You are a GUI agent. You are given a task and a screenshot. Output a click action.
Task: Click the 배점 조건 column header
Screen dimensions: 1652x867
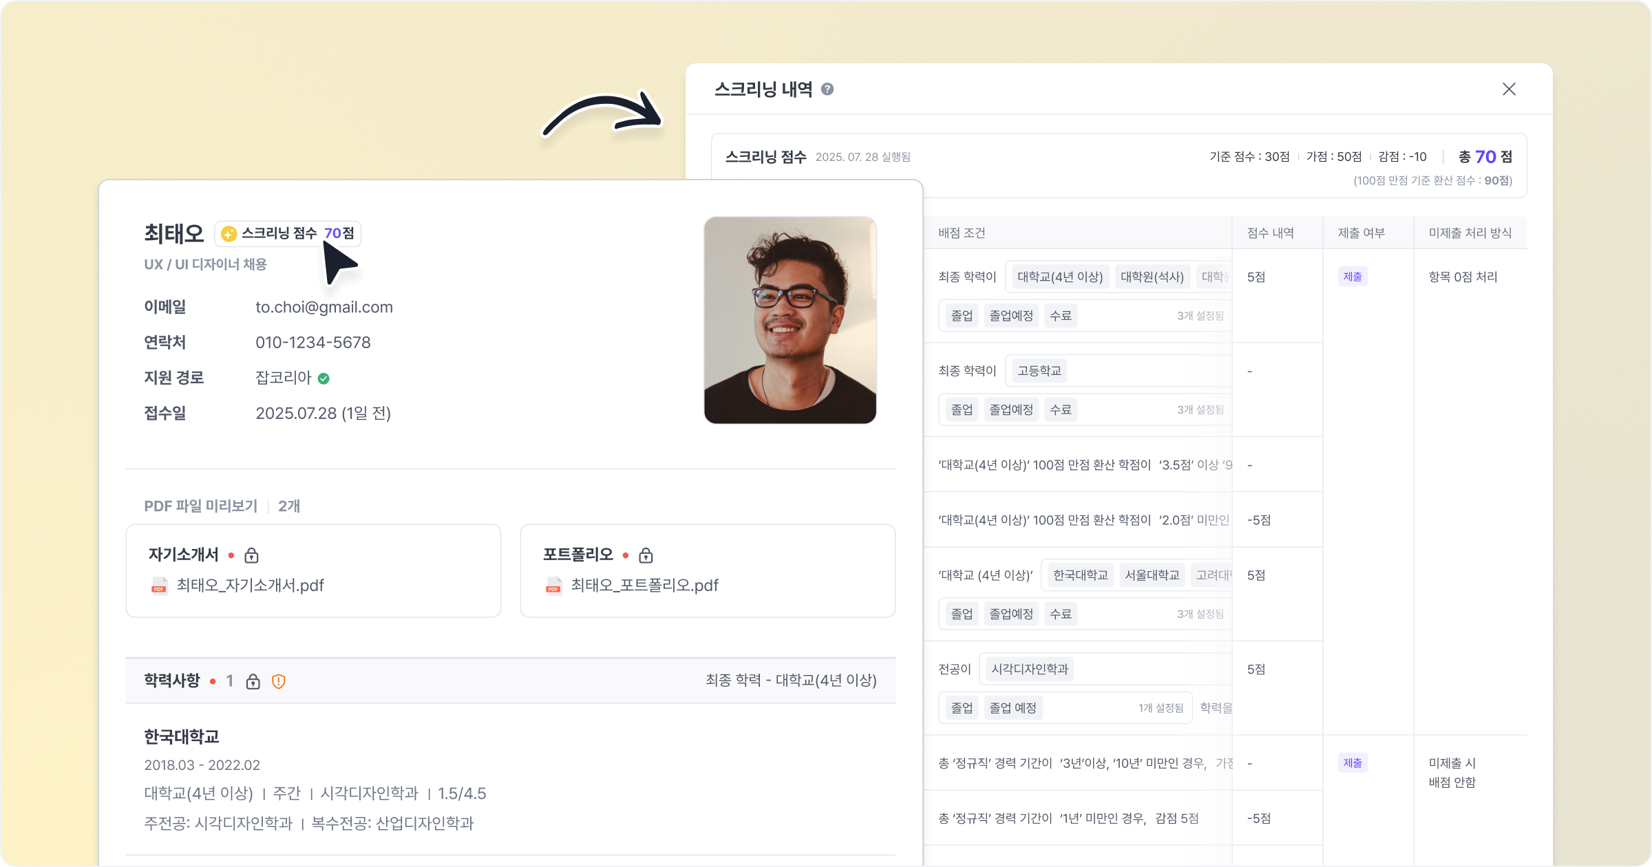(x=962, y=233)
